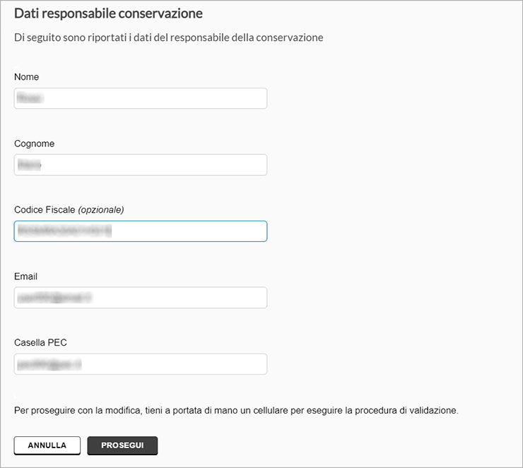Image resolution: width=523 pixels, height=468 pixels.
Task: Click inside the Codice Fiscale field
Action: click(141, 231)
